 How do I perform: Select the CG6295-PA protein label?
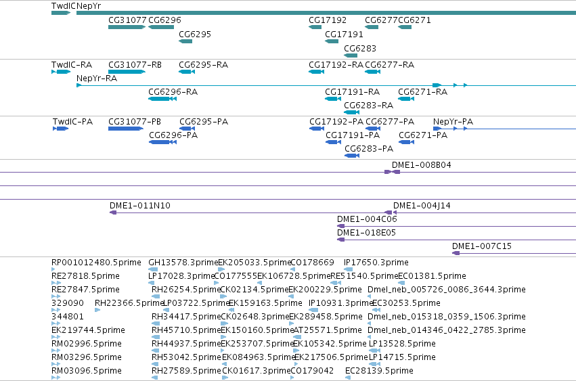click(204, 122)
